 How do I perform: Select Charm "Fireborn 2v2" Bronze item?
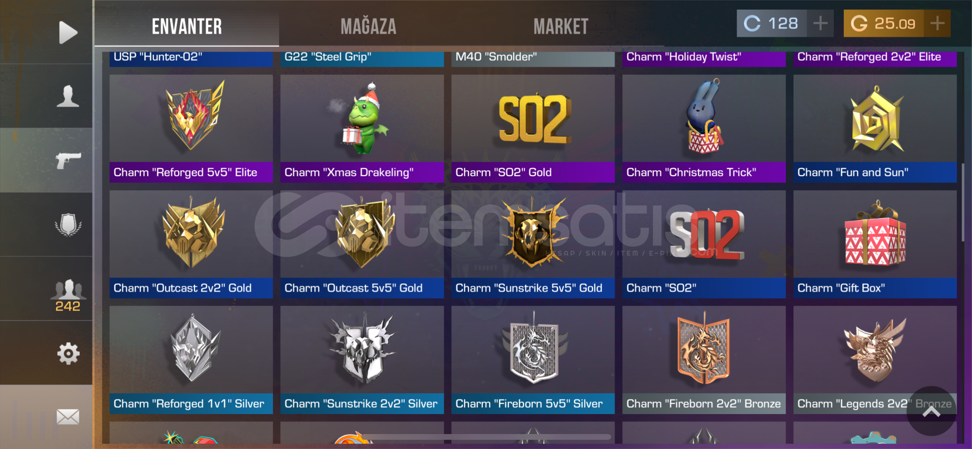tap(704, 360)
